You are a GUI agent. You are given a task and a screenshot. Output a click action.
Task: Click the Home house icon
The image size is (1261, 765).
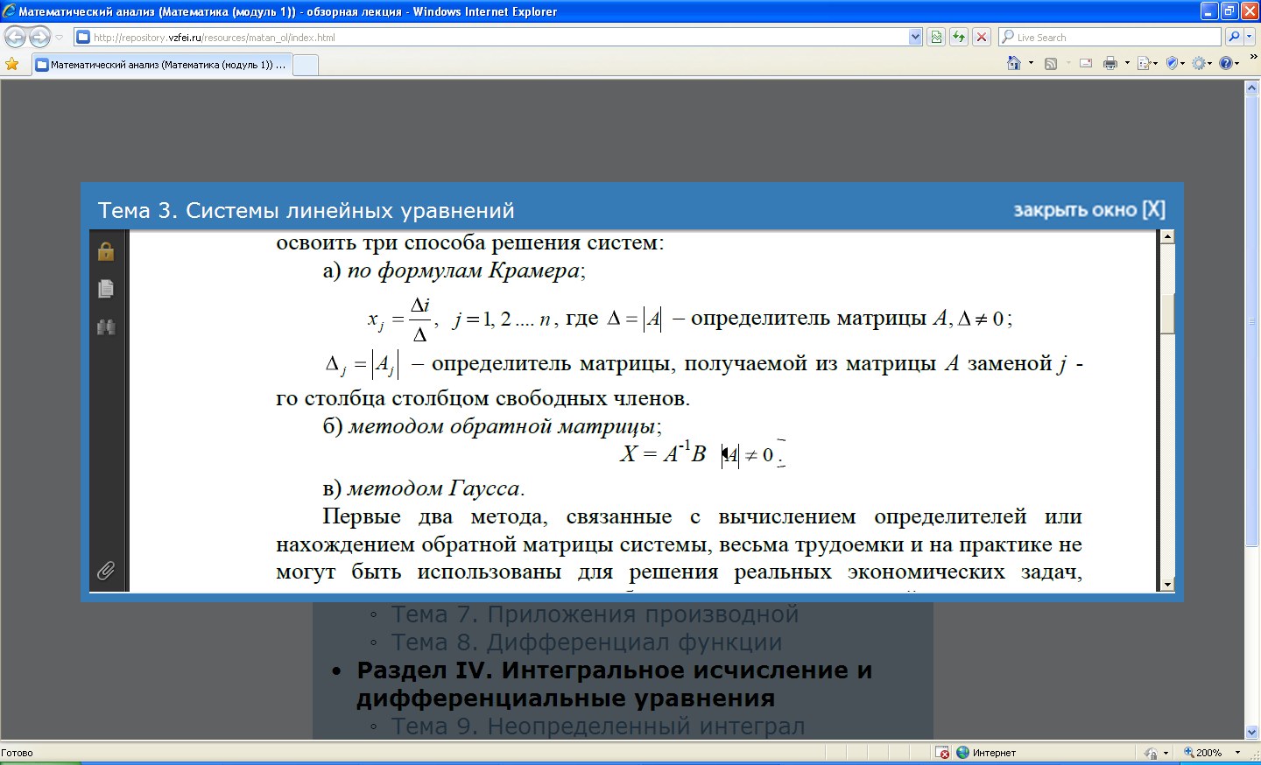coord(1014,63)
